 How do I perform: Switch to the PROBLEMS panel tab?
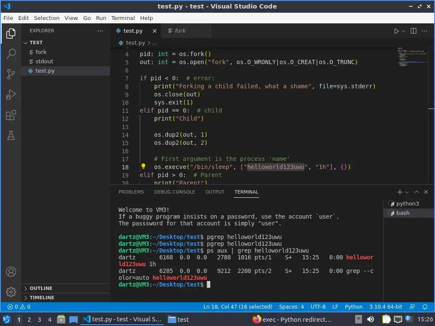(131, 192)
